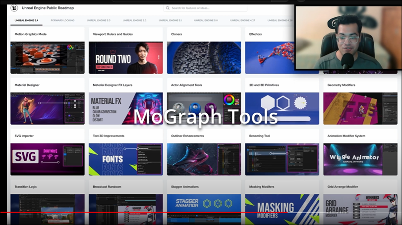402x225 pixels.
Task: Open the SVG Importer card thumbnail
Action: 48,159
